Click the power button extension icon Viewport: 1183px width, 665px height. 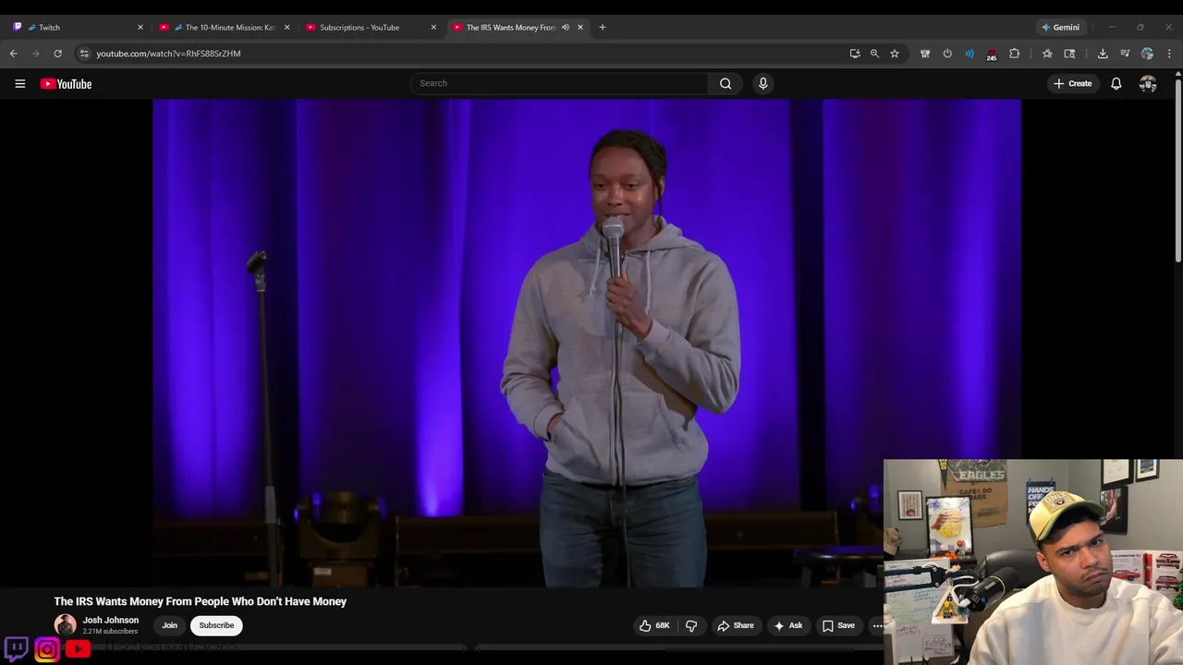pyautogui.click(x=947, y=54)
